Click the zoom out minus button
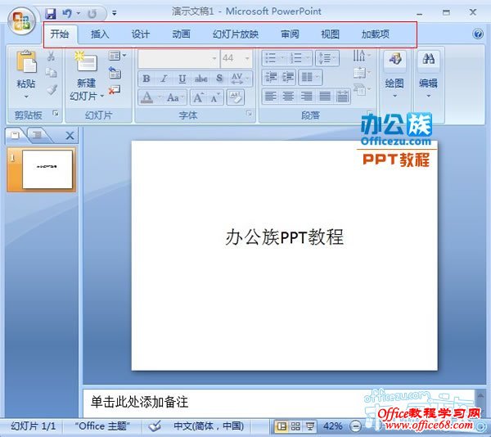 pyautogui.click(x=355, y=426)
